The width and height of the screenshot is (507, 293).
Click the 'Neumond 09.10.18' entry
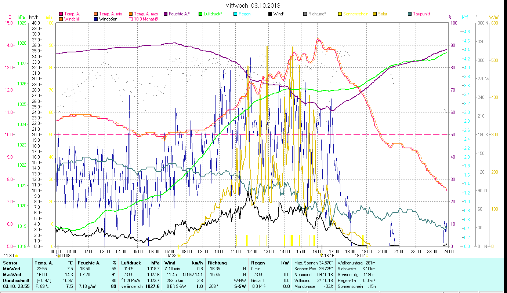(314, 275)
